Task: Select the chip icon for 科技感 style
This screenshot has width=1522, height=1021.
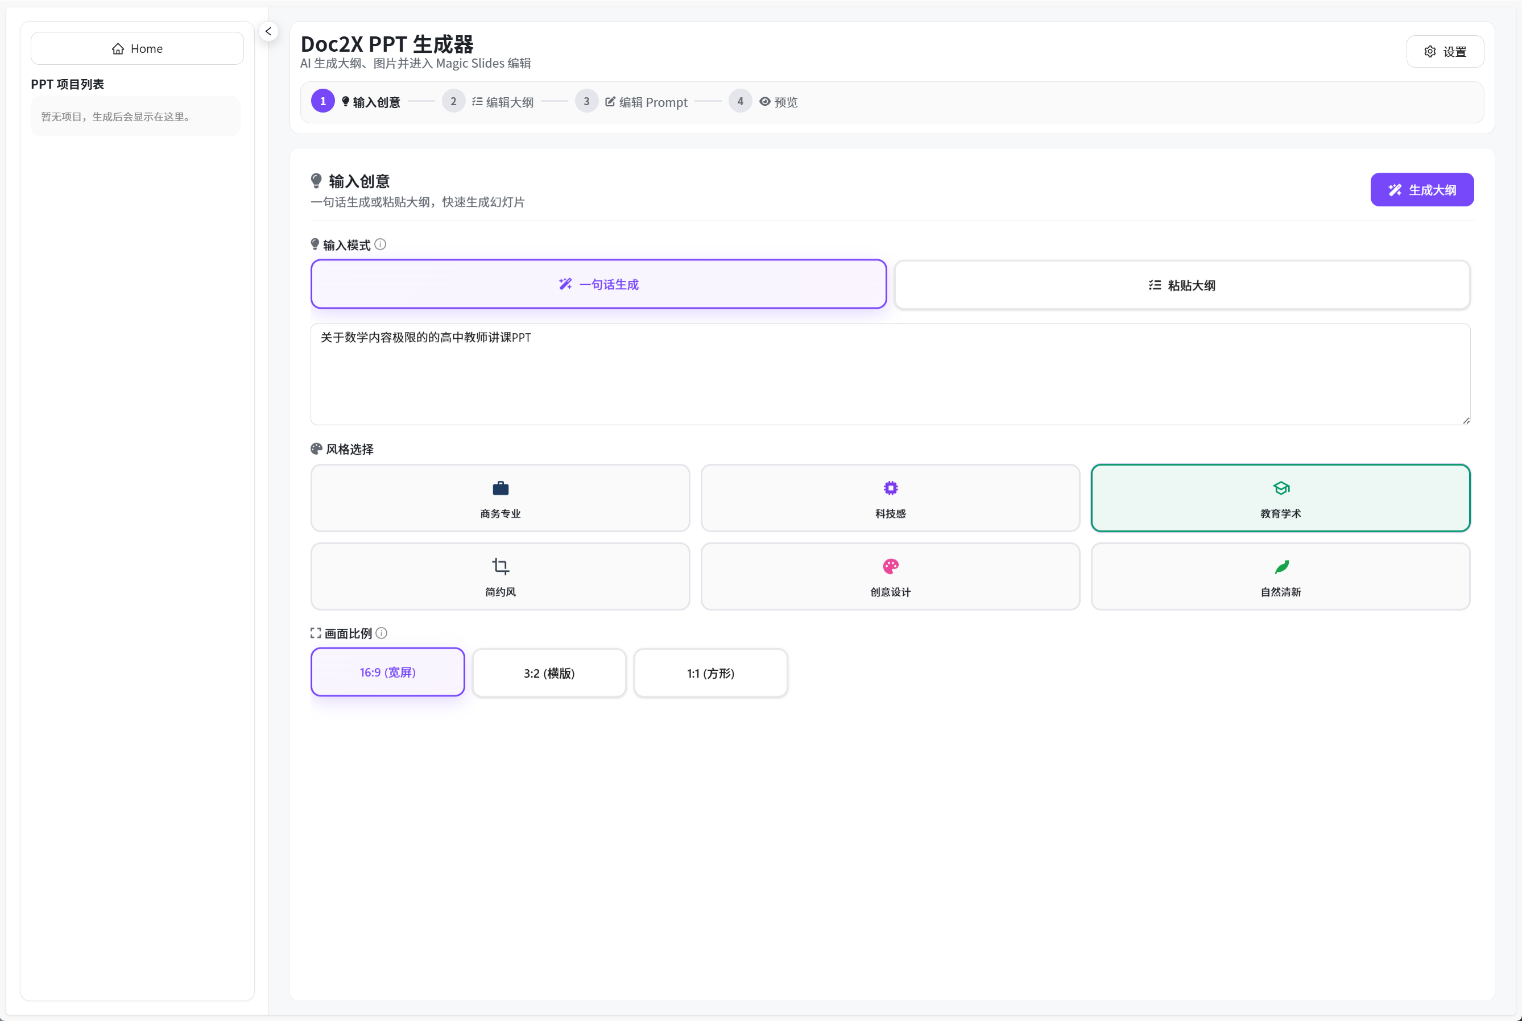Action: click(890, 488)
